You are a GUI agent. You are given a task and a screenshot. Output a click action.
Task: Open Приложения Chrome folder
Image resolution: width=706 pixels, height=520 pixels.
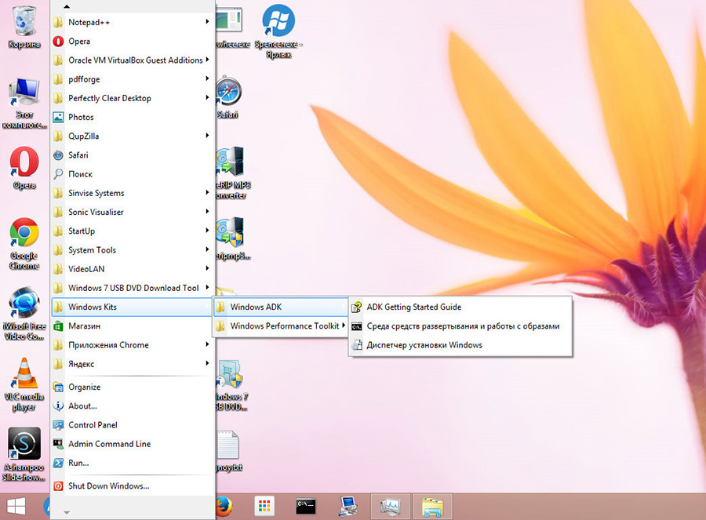tap(133, 345)
